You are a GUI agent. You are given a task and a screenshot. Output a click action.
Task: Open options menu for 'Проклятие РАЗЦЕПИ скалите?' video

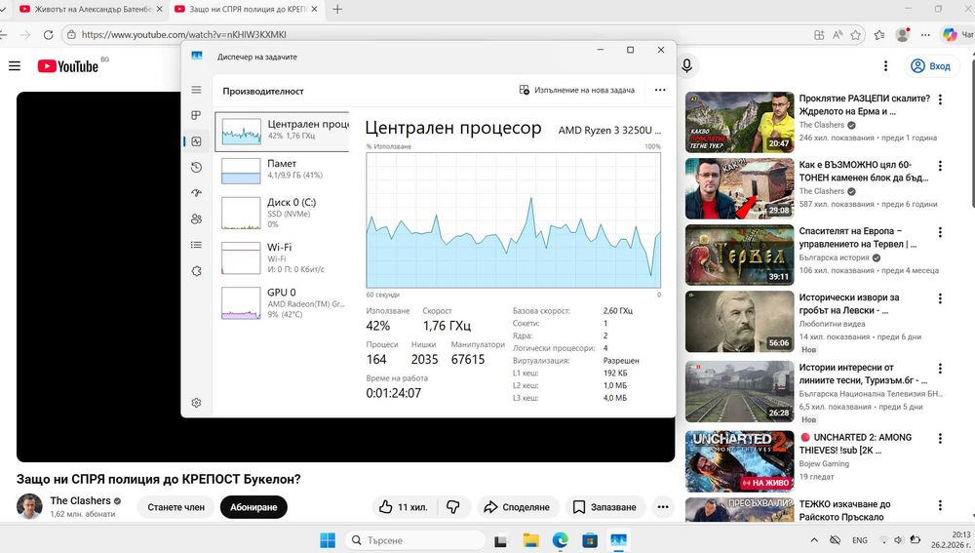coord(940,99)
